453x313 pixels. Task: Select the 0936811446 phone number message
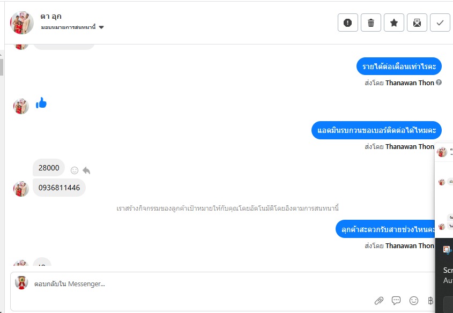point(59,188)
